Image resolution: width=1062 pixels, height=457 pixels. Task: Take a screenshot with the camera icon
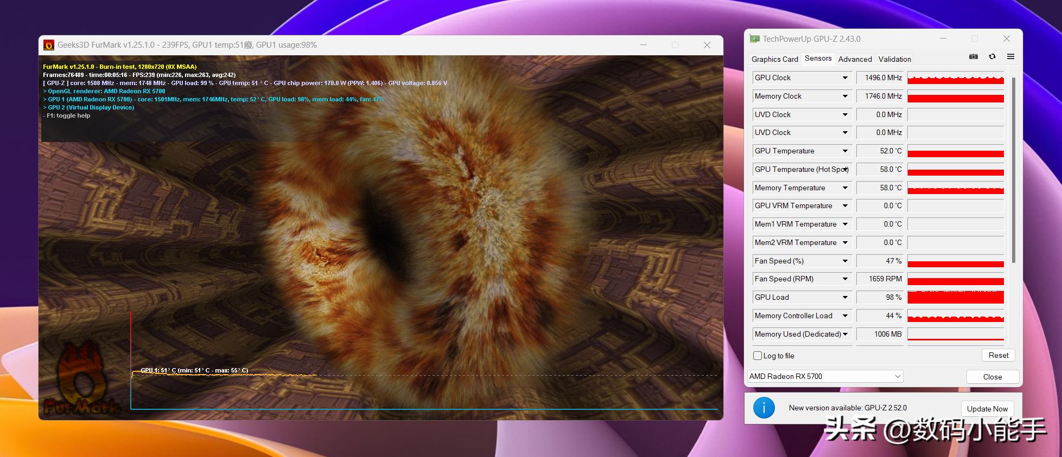974,57
